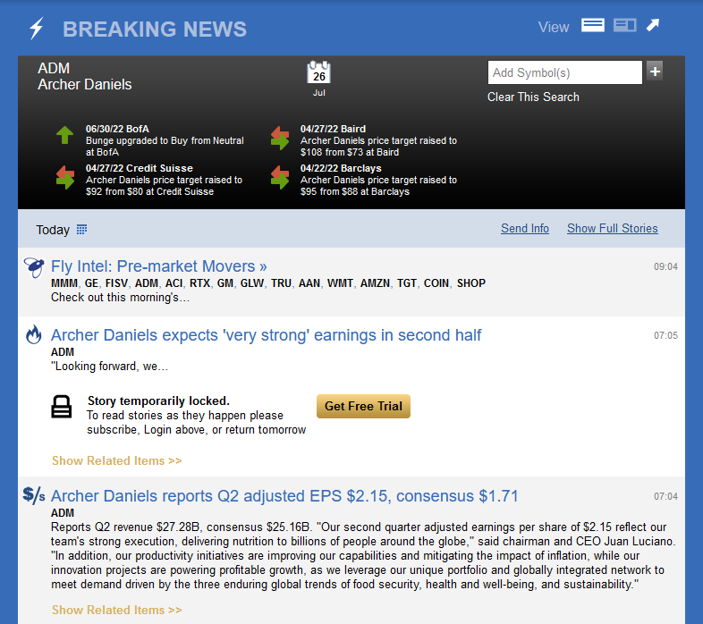Click the COIN ticker symbol

(436, 283)
